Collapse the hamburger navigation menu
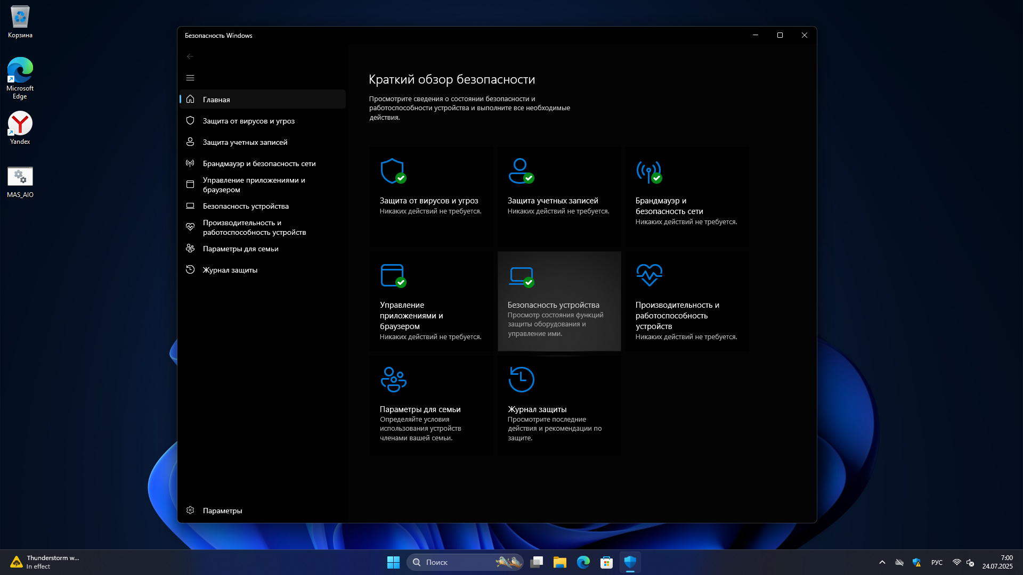 pyautogui.click(x=190, y=78)
